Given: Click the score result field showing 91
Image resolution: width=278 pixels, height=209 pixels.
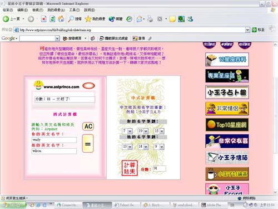Looking at the screenshot, I should tap(160, 168).
